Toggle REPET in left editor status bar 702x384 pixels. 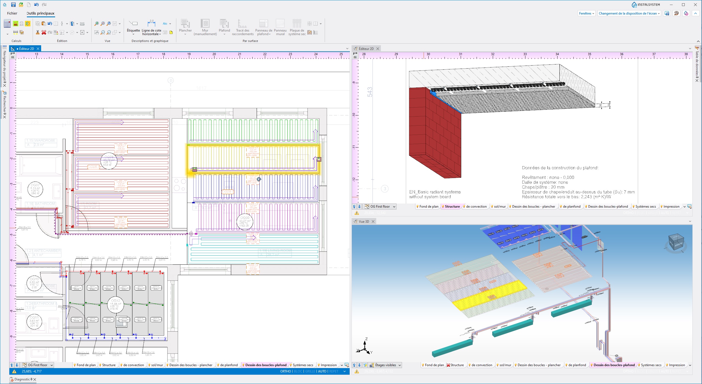(334, 371)
